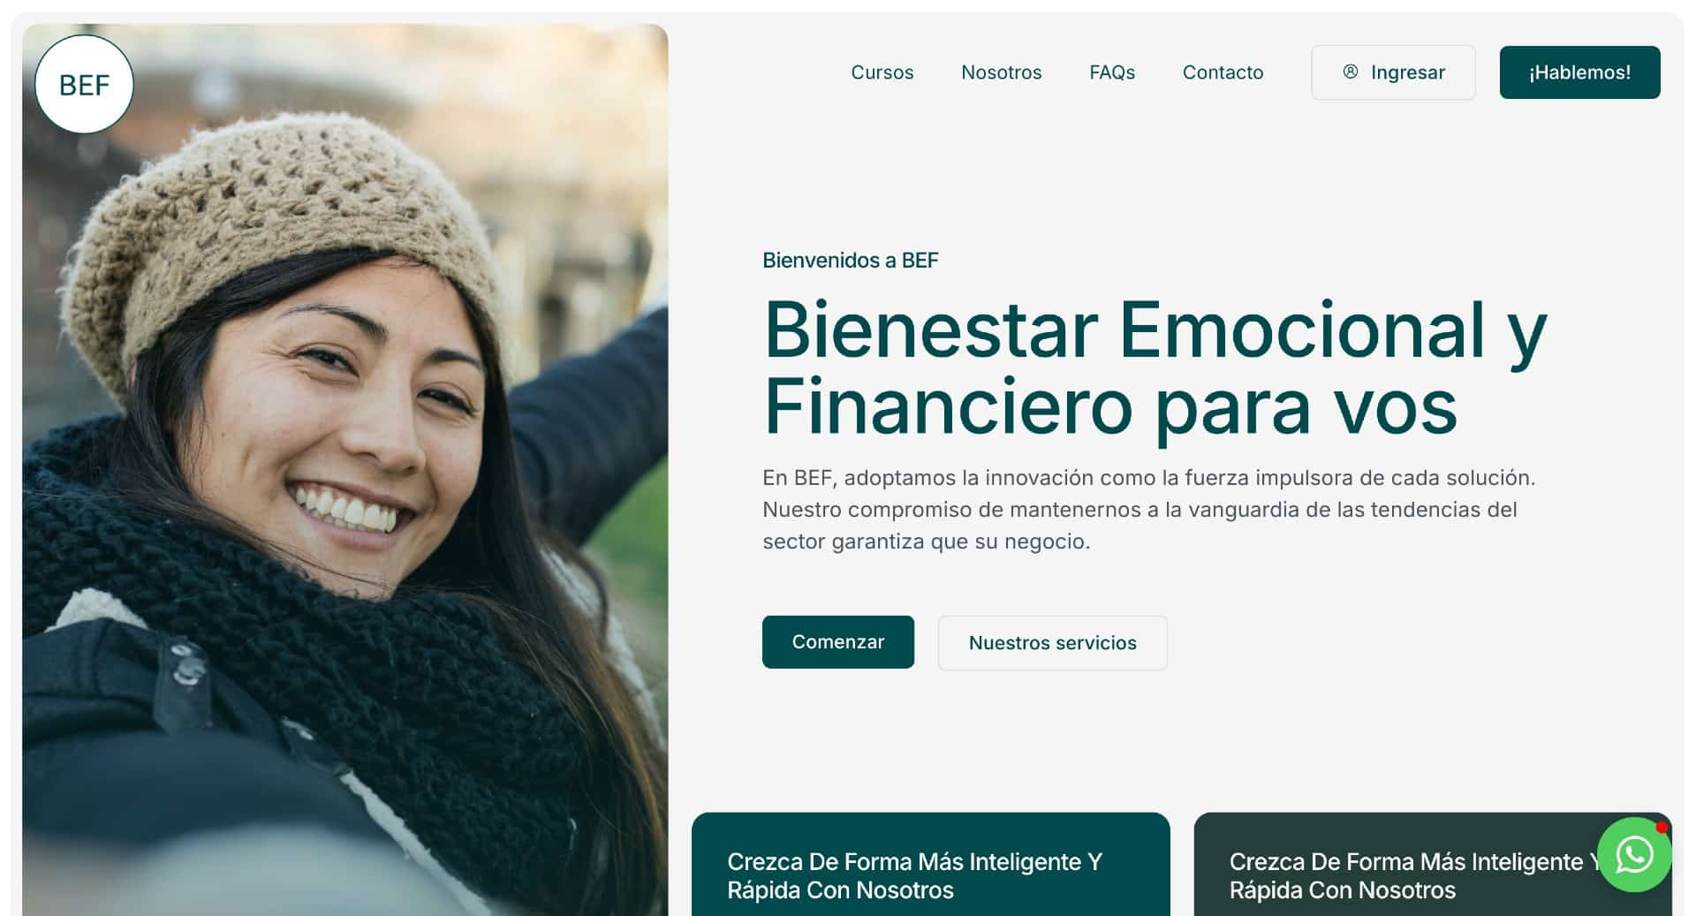Select the first Crezca De Forma card

click(x=930, y=864)
